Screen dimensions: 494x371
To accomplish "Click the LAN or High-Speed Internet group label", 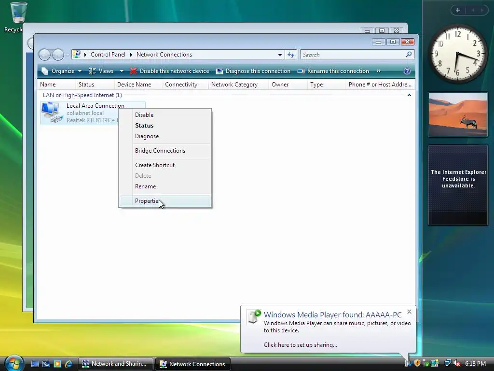I will tap(82, 95).
